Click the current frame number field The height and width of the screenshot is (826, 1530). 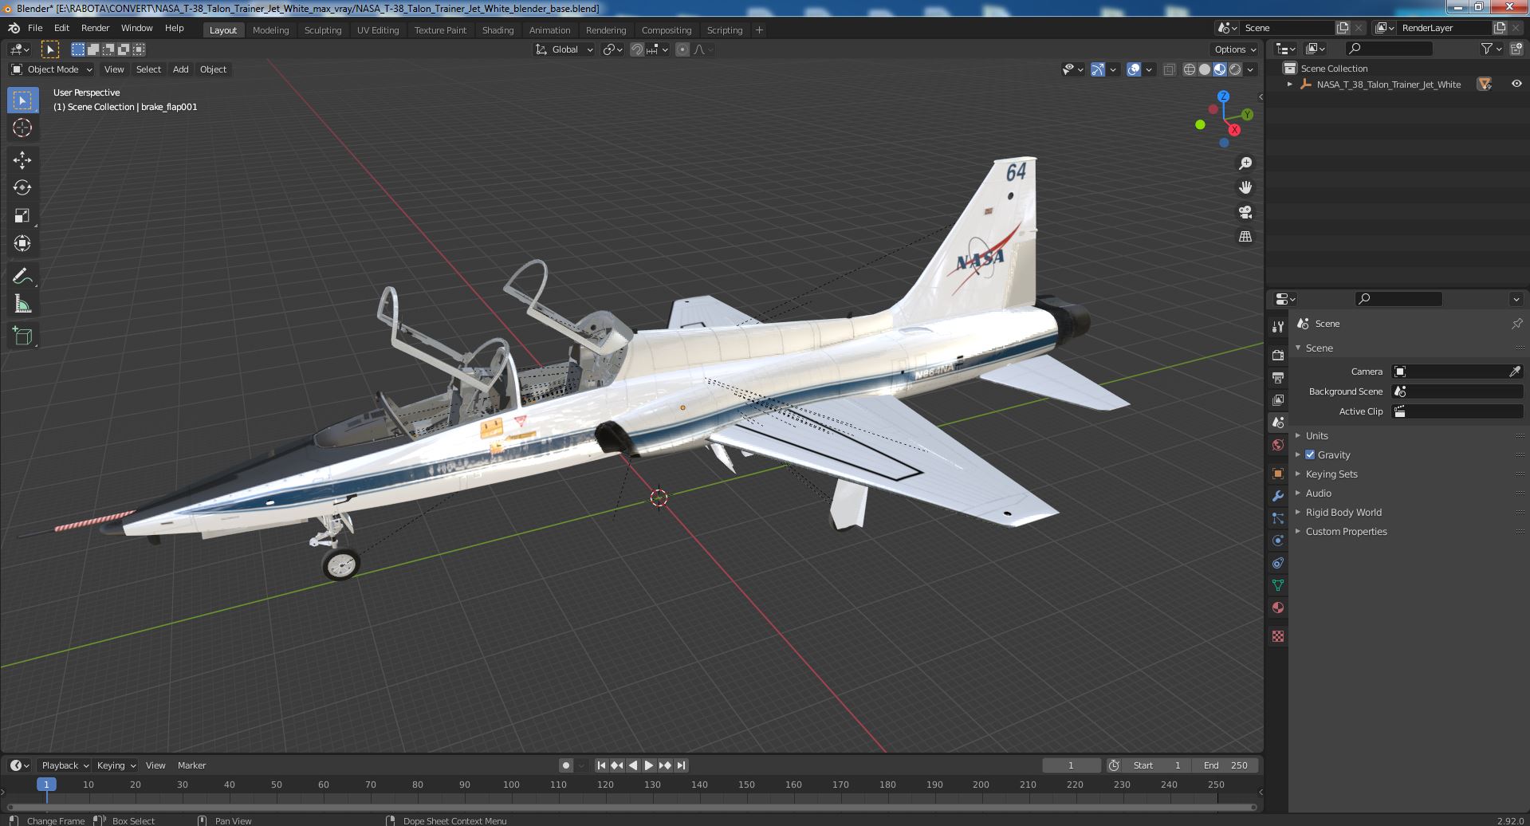[x=1071, y=765]
